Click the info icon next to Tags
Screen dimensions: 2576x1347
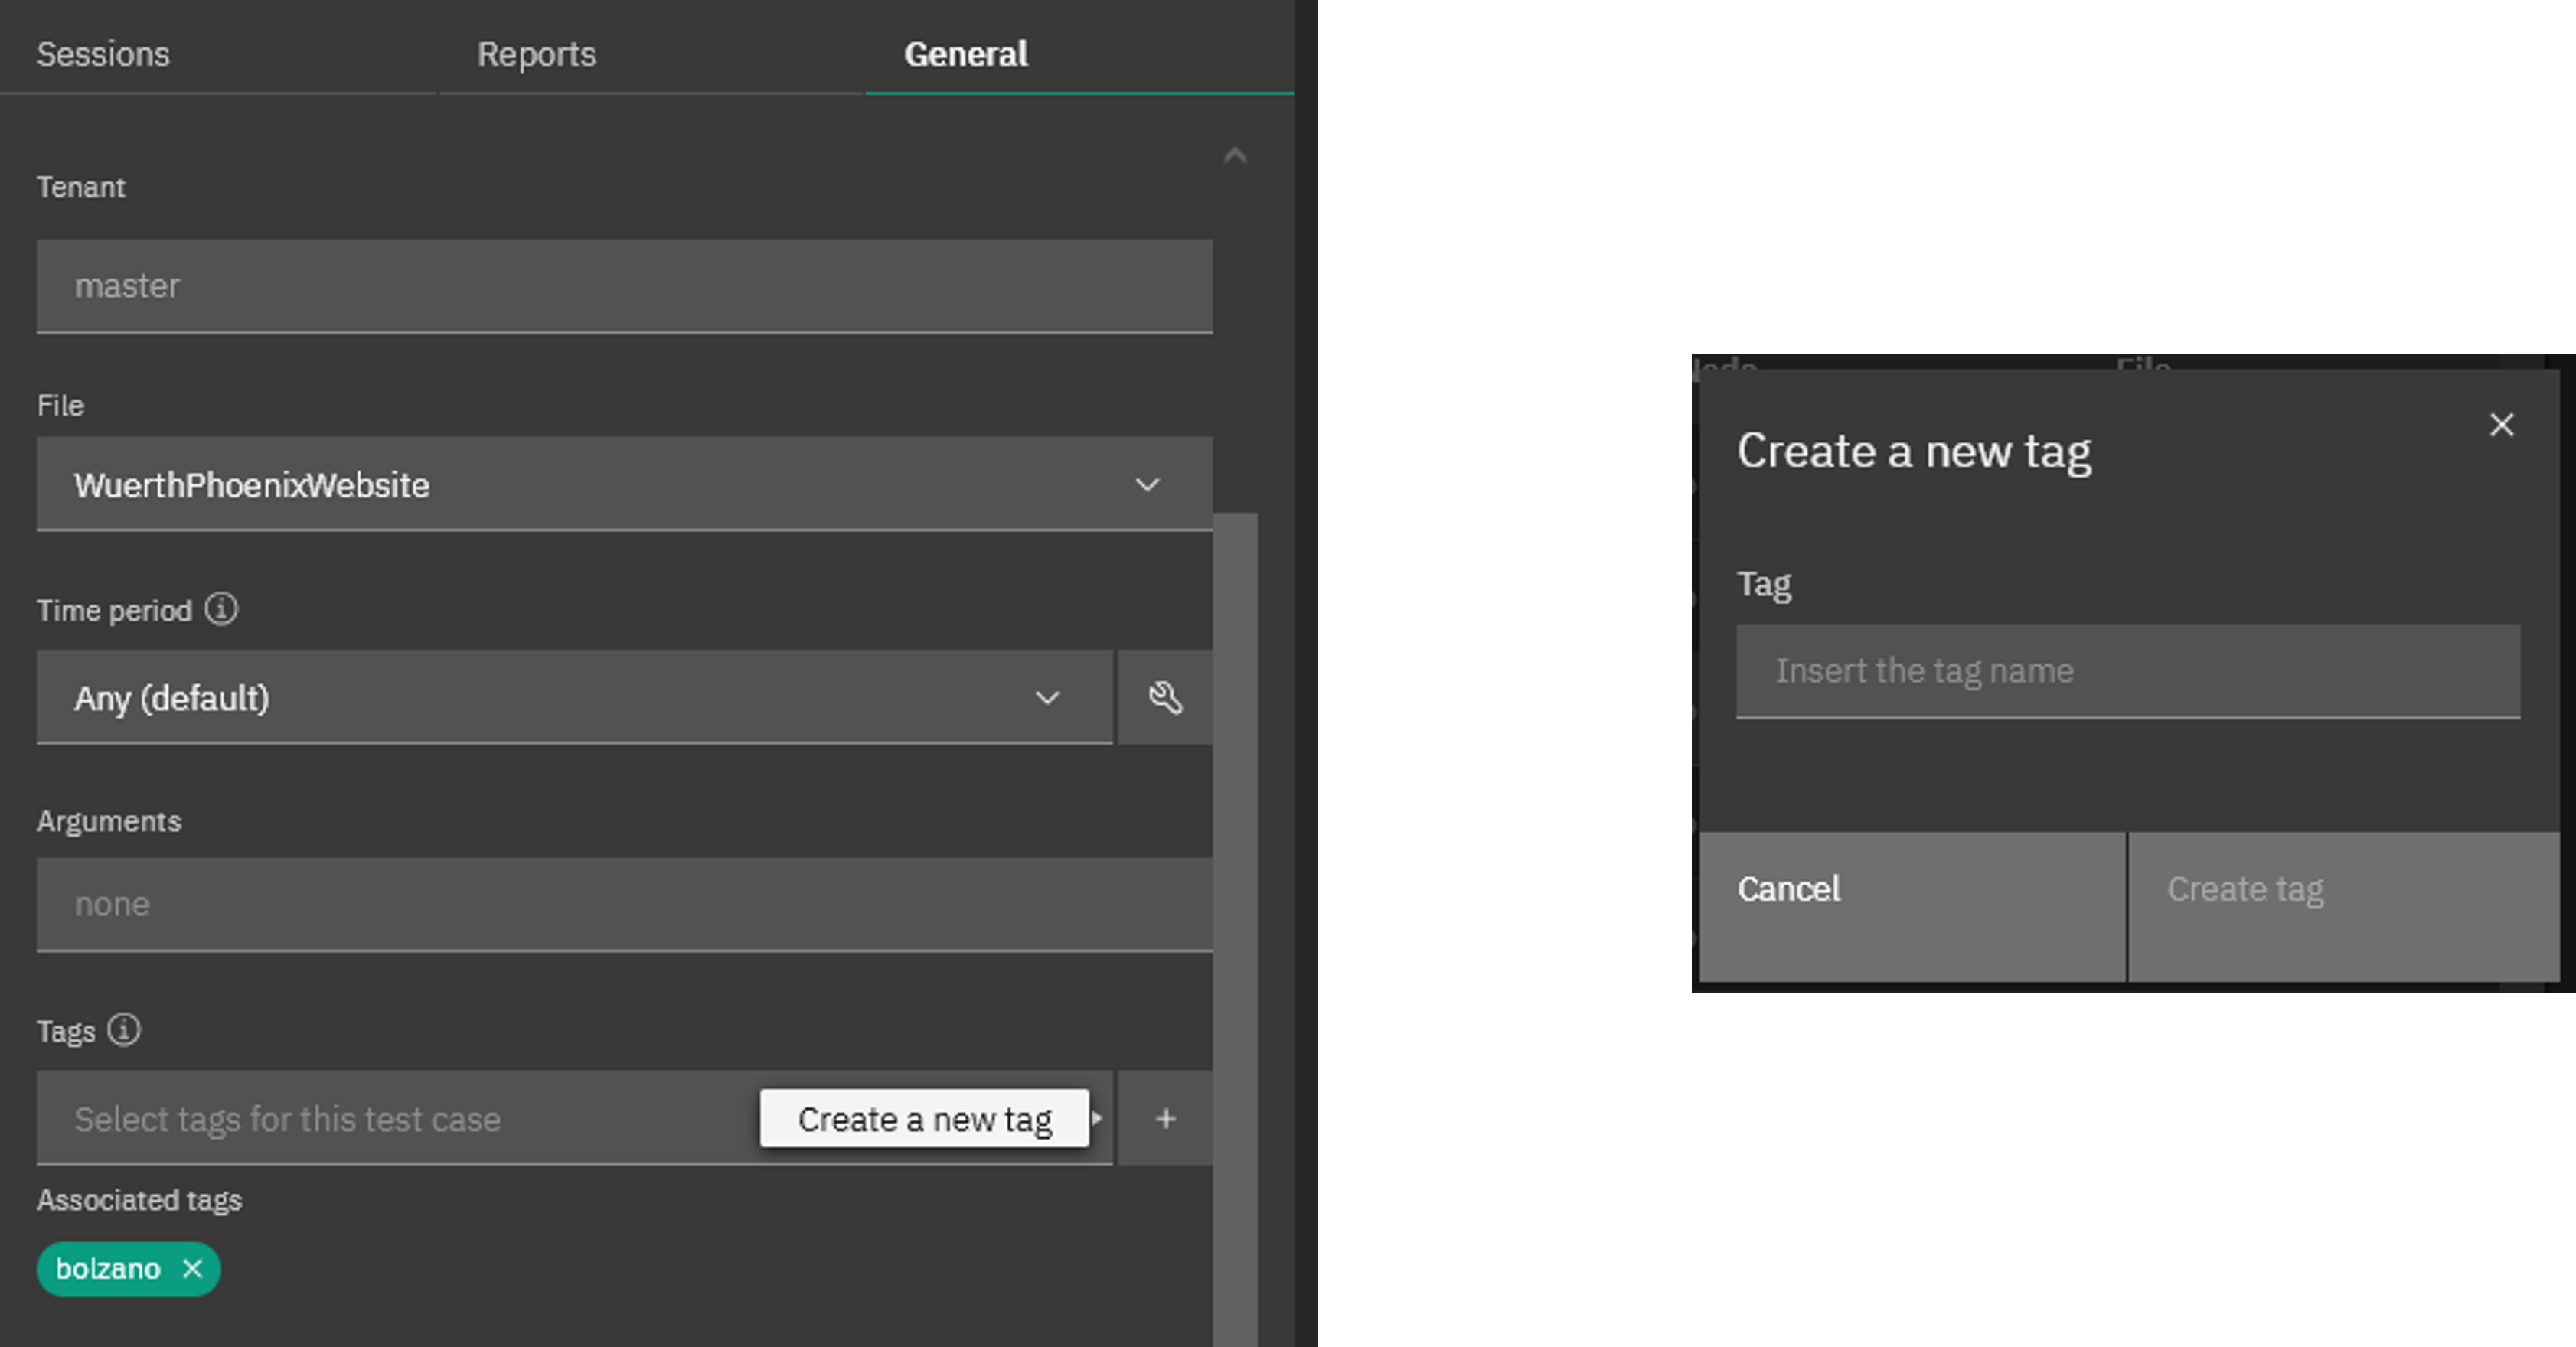(124, 1030)
